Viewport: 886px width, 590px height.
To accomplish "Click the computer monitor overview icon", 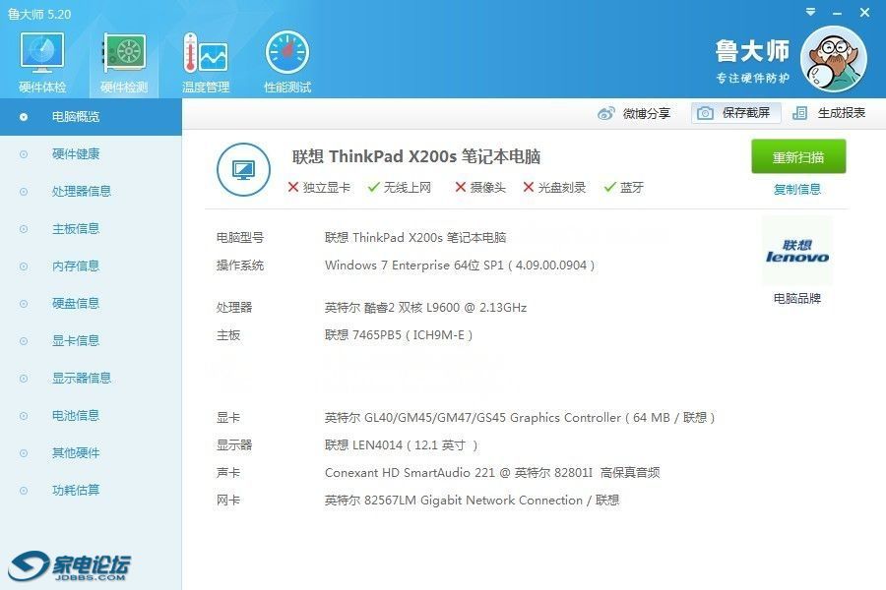I will [243, 169].
